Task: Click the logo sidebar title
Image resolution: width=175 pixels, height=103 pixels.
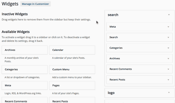Action: pyautogui.click(x=111, y=93)
